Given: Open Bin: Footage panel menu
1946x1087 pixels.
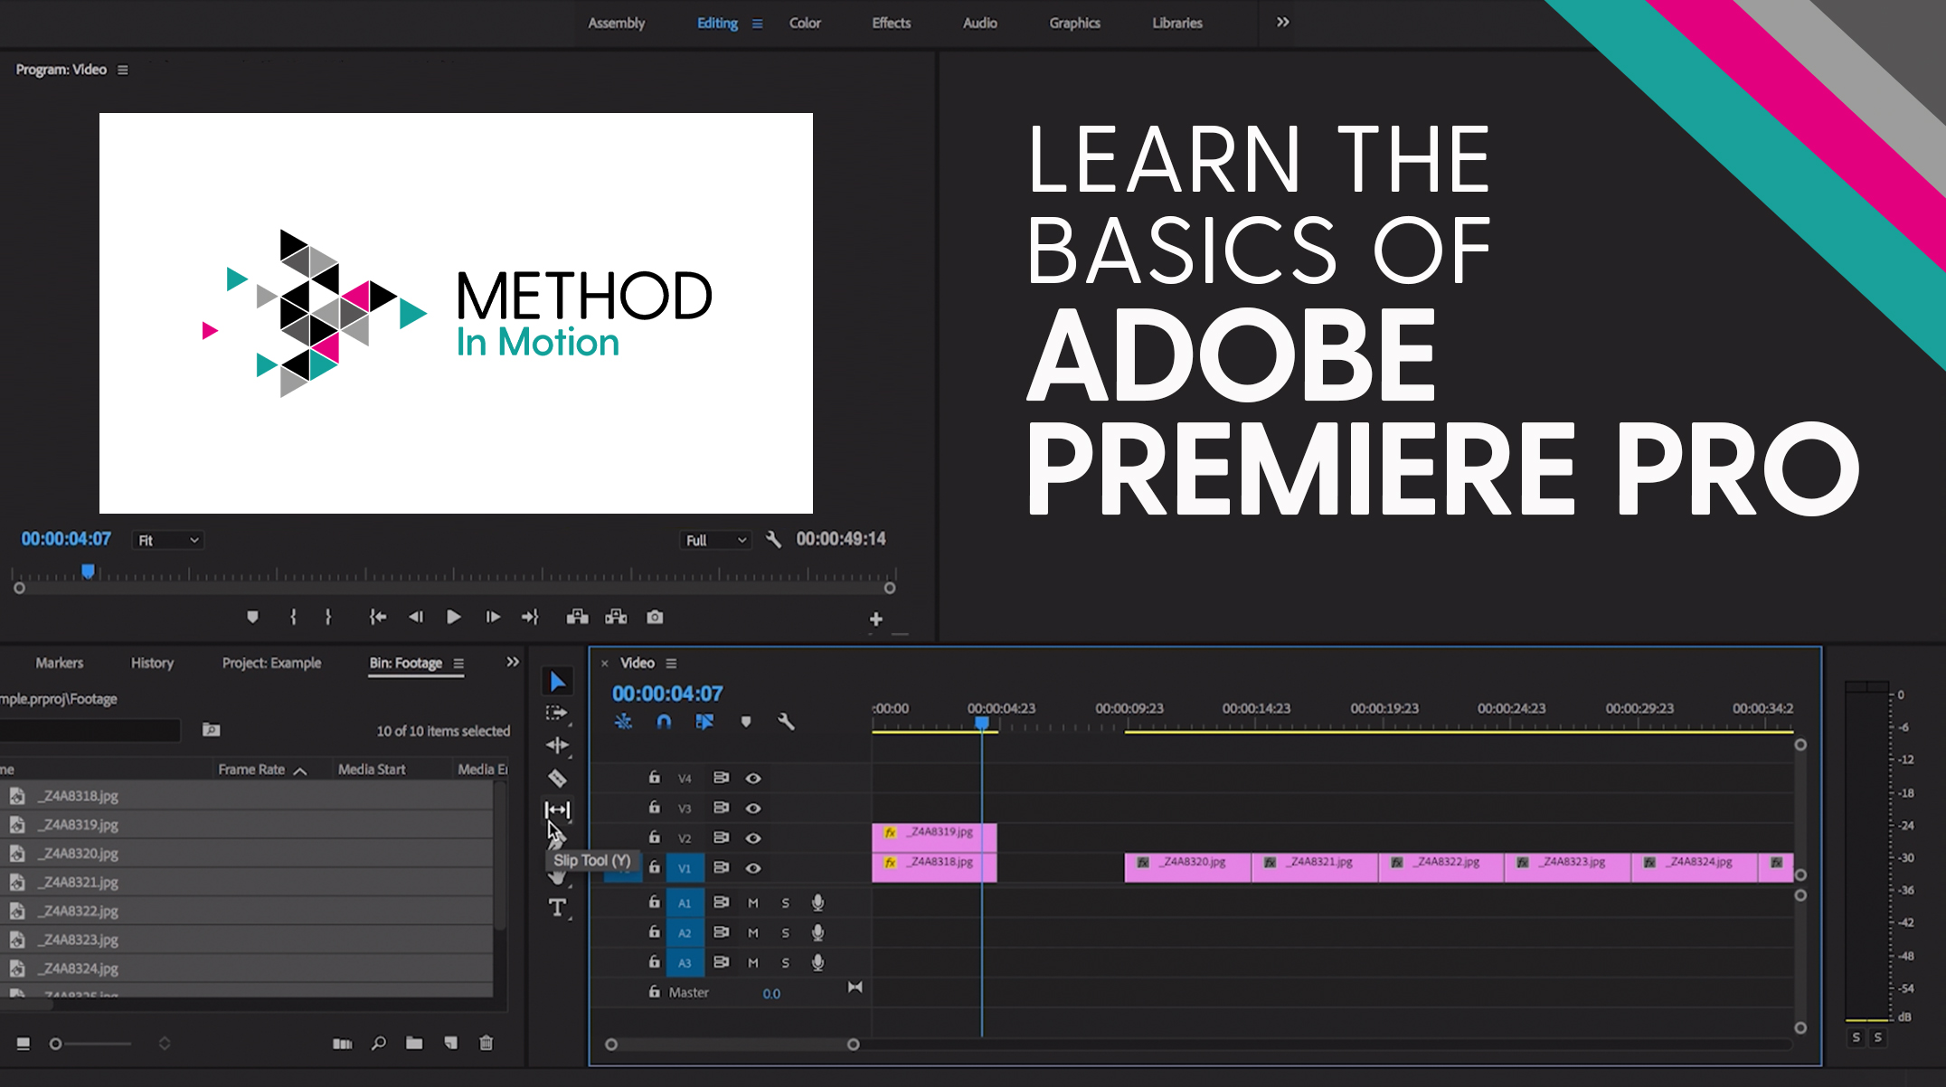Looking at the screenshot, I should coord(458,663).
